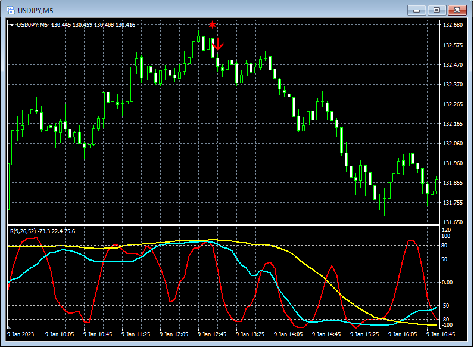Image resolution: width=474 pixels, height=347 pixels.
Task: Click the USDJPY,M5 window title text
Action: click(35, 11)
